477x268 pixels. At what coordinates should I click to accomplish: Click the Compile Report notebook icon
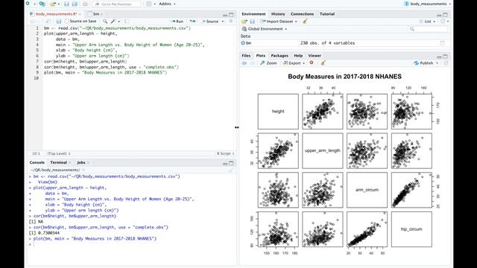coord(127,22)
